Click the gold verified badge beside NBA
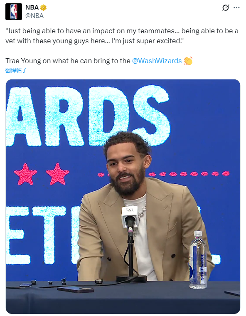 point(43,7)
